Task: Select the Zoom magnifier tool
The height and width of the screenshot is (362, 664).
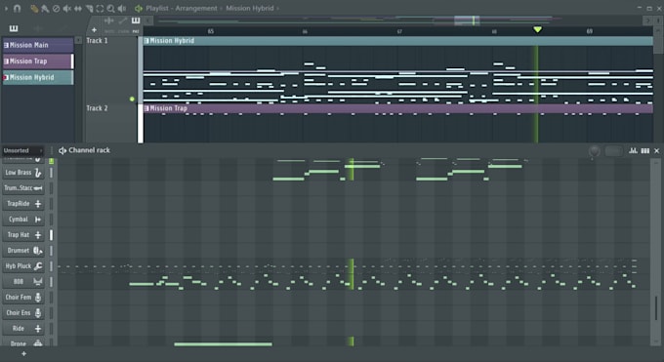Action: 111,8
